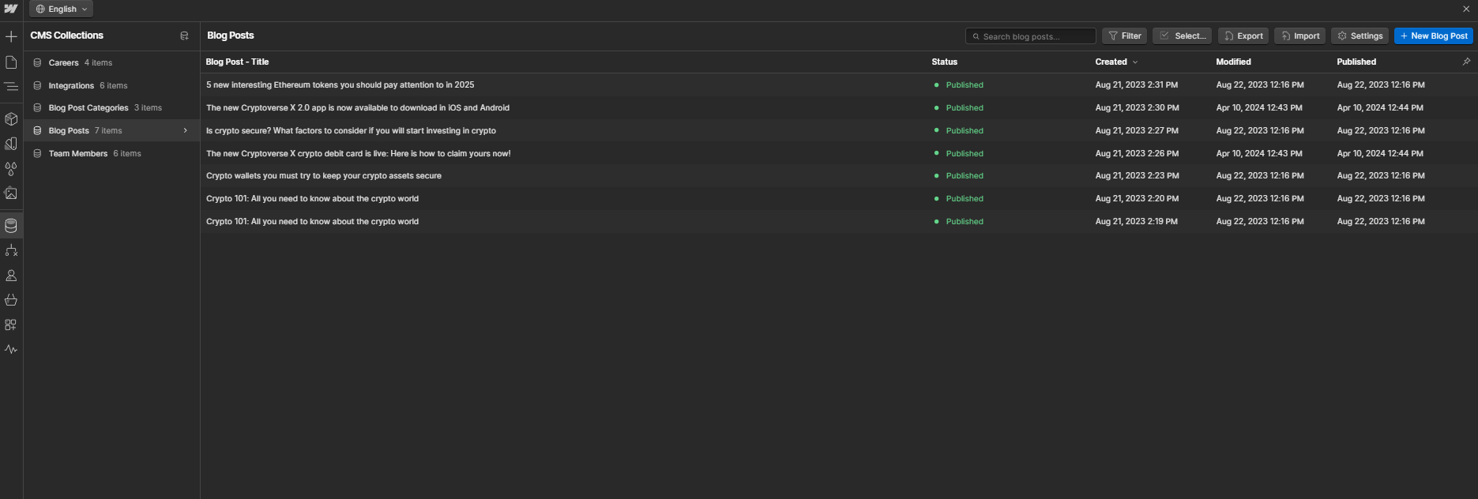
Task: Open the Integrations collection
Action: (x=111, y=85)
